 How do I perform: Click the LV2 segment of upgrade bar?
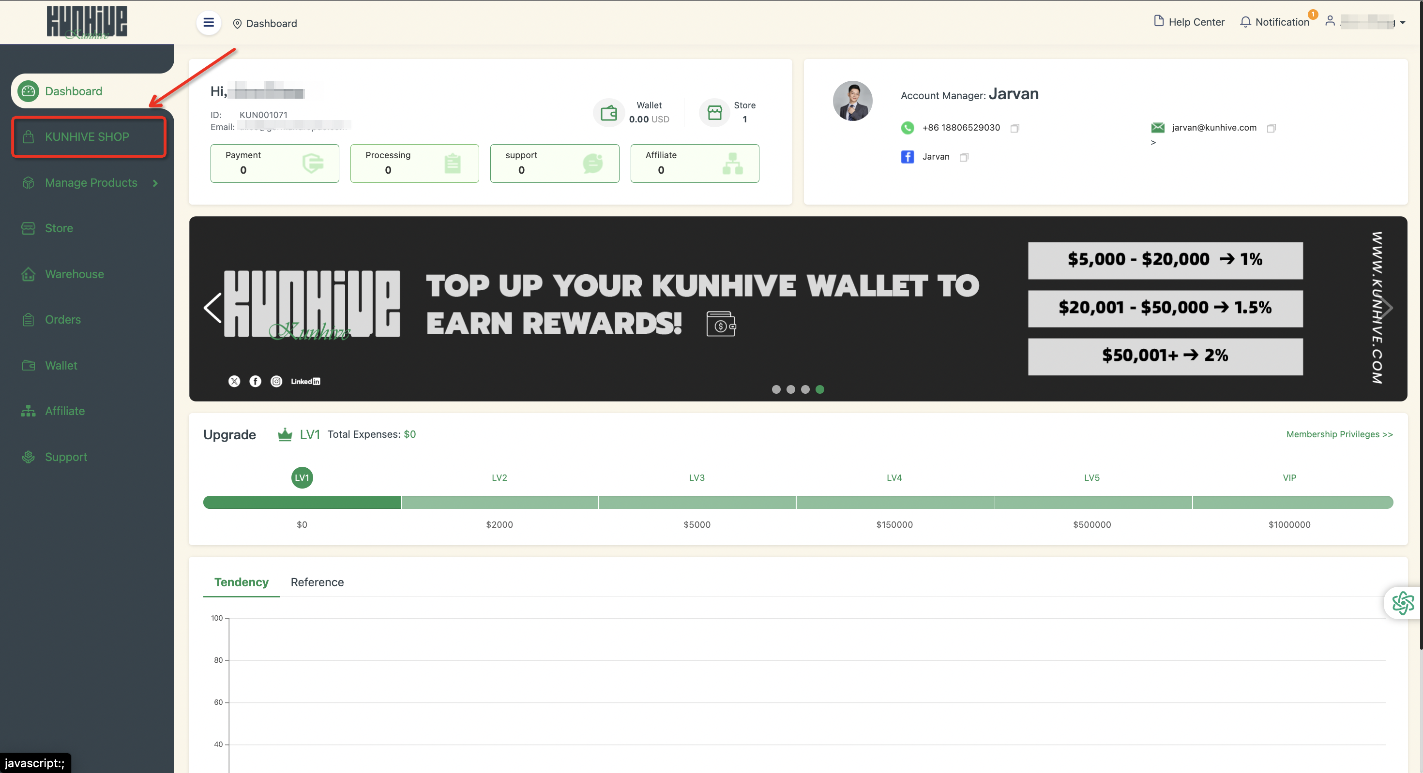tap(500, 502)
